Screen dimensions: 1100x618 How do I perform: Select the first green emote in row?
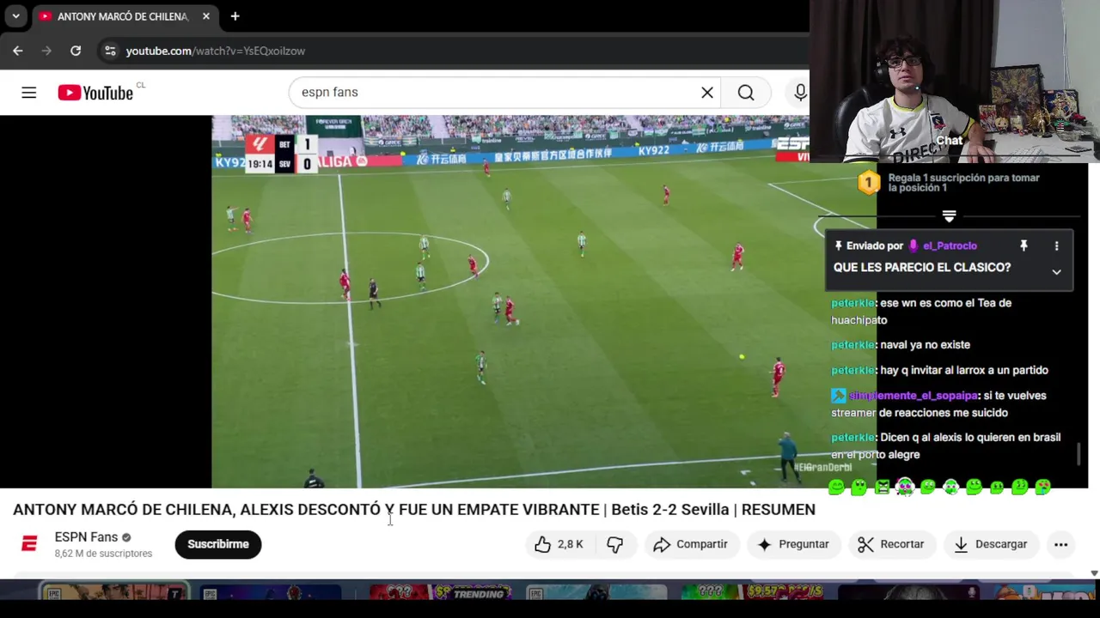click(836, 488)
